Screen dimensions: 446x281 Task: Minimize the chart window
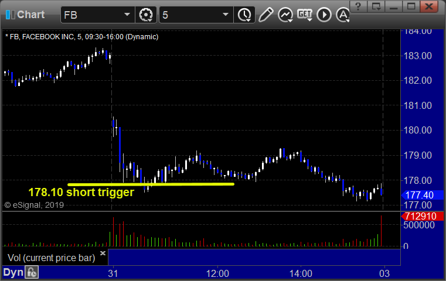pos(393,6)
